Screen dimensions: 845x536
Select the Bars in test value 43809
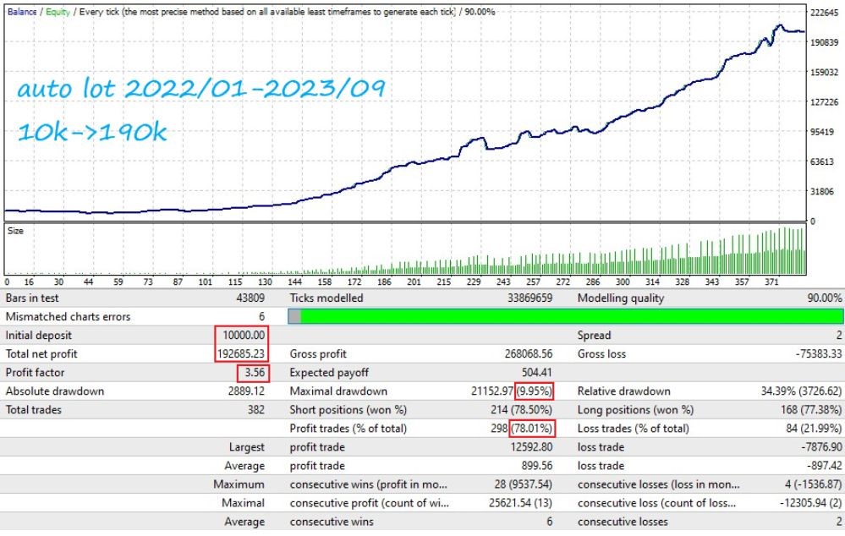251,298
